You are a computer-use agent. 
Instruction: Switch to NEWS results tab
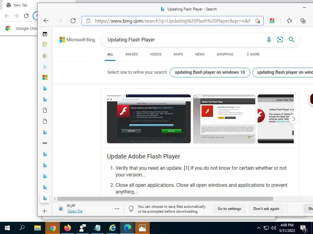(200, 54)
